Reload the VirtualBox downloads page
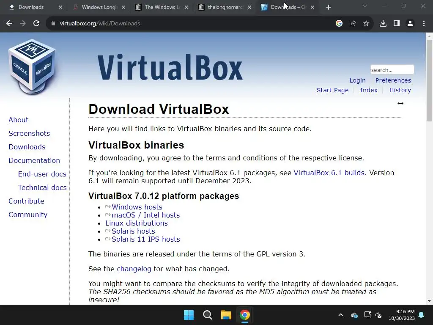Screen dimensions: 433x325 (x=36, y=24)
